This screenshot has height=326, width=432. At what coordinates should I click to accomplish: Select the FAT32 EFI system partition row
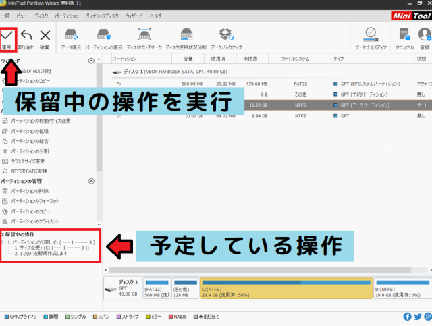click(271, 84)
